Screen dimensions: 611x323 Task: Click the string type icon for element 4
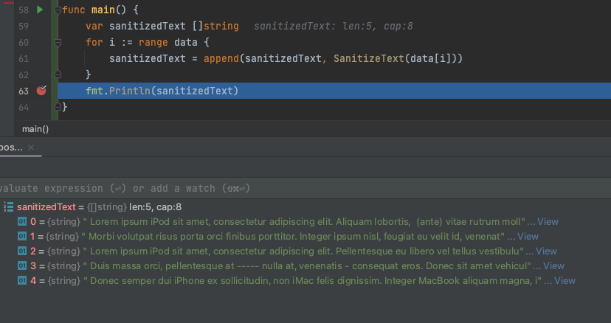pyautogui.click(x=22, y=281)
